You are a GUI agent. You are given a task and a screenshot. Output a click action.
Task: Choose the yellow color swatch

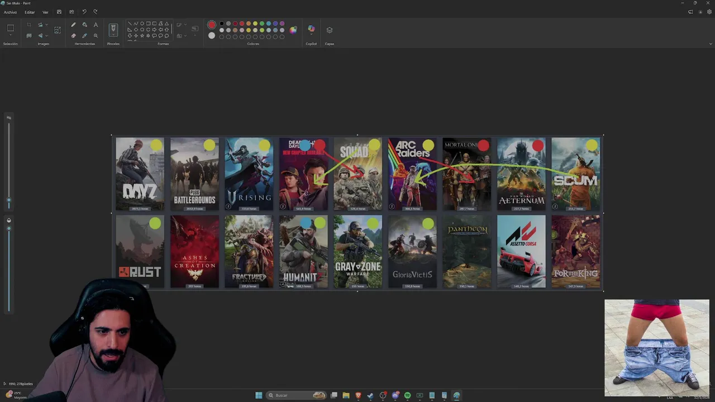[x=255, y=23]
